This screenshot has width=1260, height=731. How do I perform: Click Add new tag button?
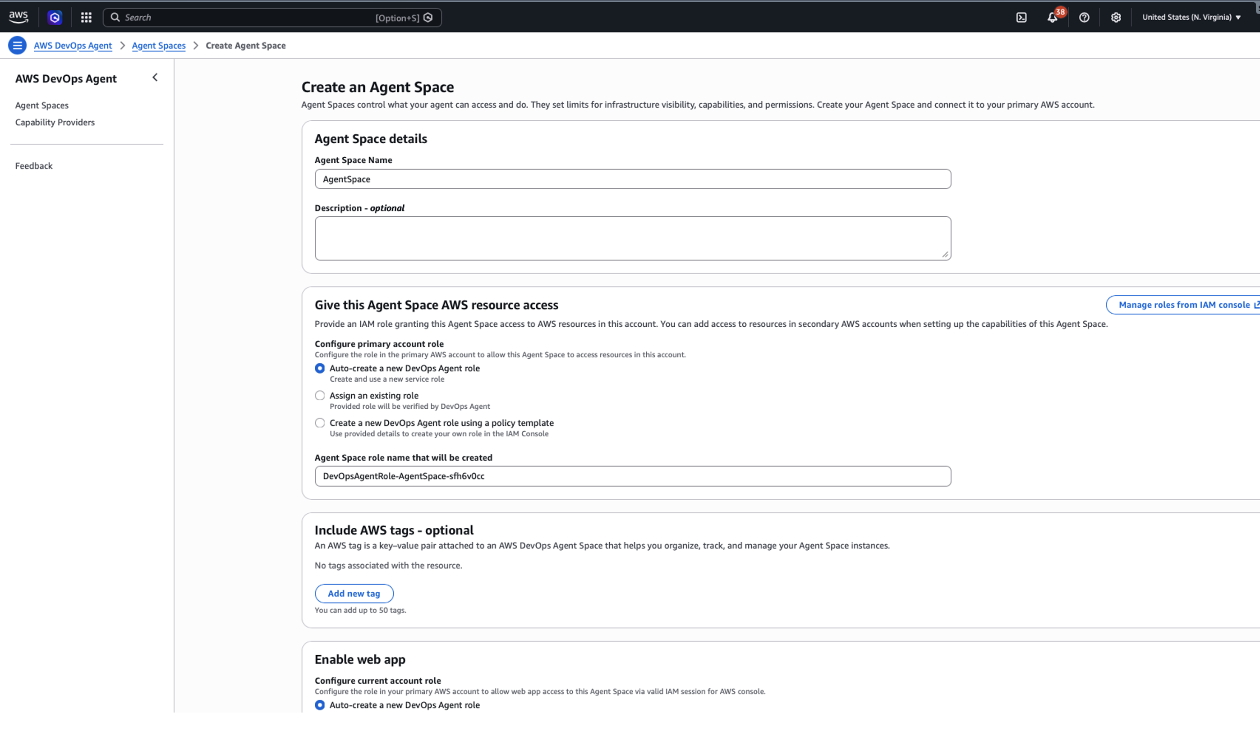pyautogui.click(x=354, y=594)
